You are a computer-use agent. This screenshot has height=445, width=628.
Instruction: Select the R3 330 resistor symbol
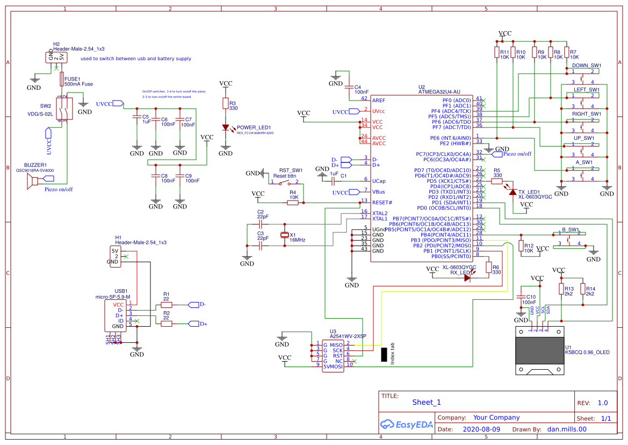[x=226, y=103]
